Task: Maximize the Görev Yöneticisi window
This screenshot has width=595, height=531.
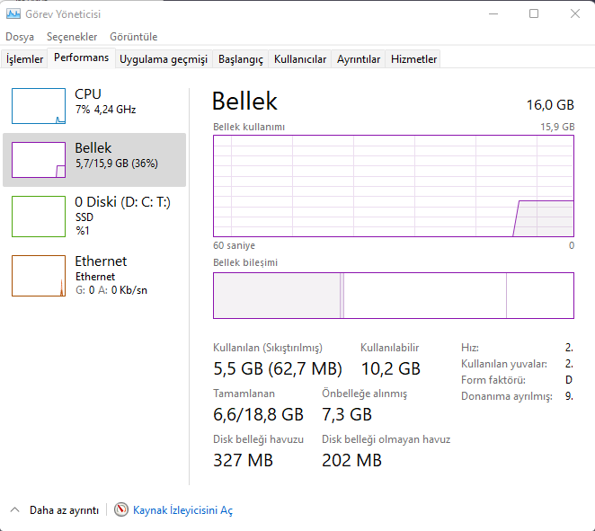Action: [x=534, y=14]
